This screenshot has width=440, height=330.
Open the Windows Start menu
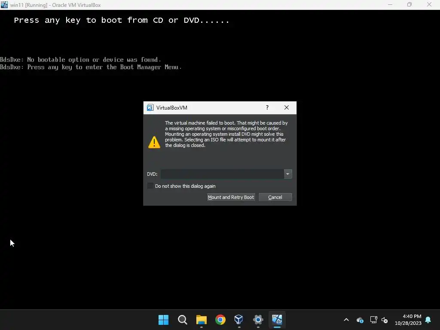(x=163, y=320)
